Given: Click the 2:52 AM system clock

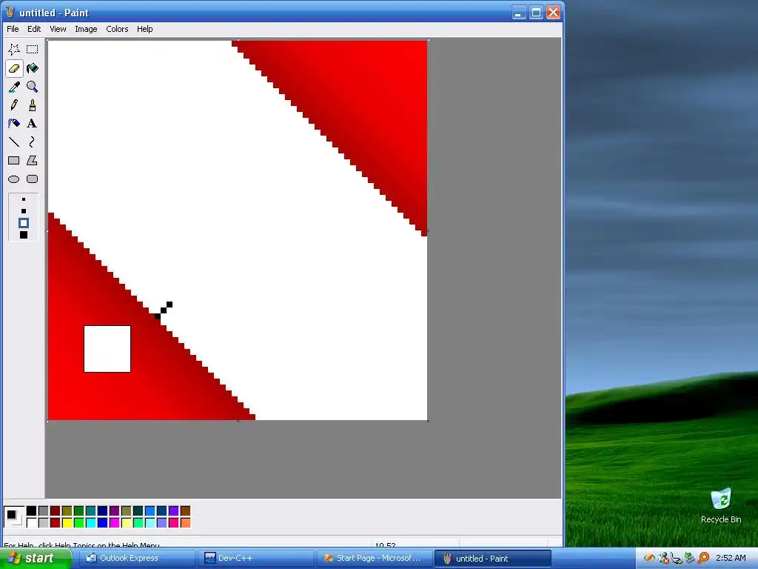Looking at the screenshot, I should click(x=731, y=558).
